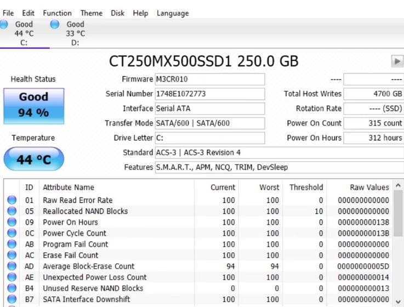The width and height of the screenshot is (404, 307).
Task: Click the Total Host Writes value
Action: coord(374,94)
